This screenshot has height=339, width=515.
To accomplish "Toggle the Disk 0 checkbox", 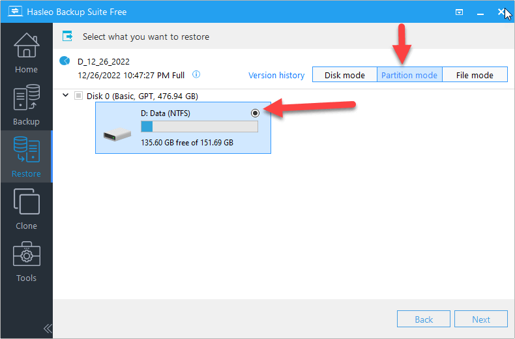I will (x=78, y=96).
